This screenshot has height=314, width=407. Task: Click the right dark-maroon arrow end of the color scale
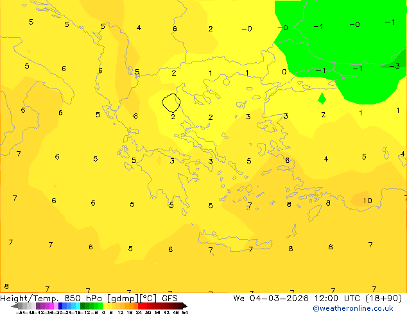[185, 306]
